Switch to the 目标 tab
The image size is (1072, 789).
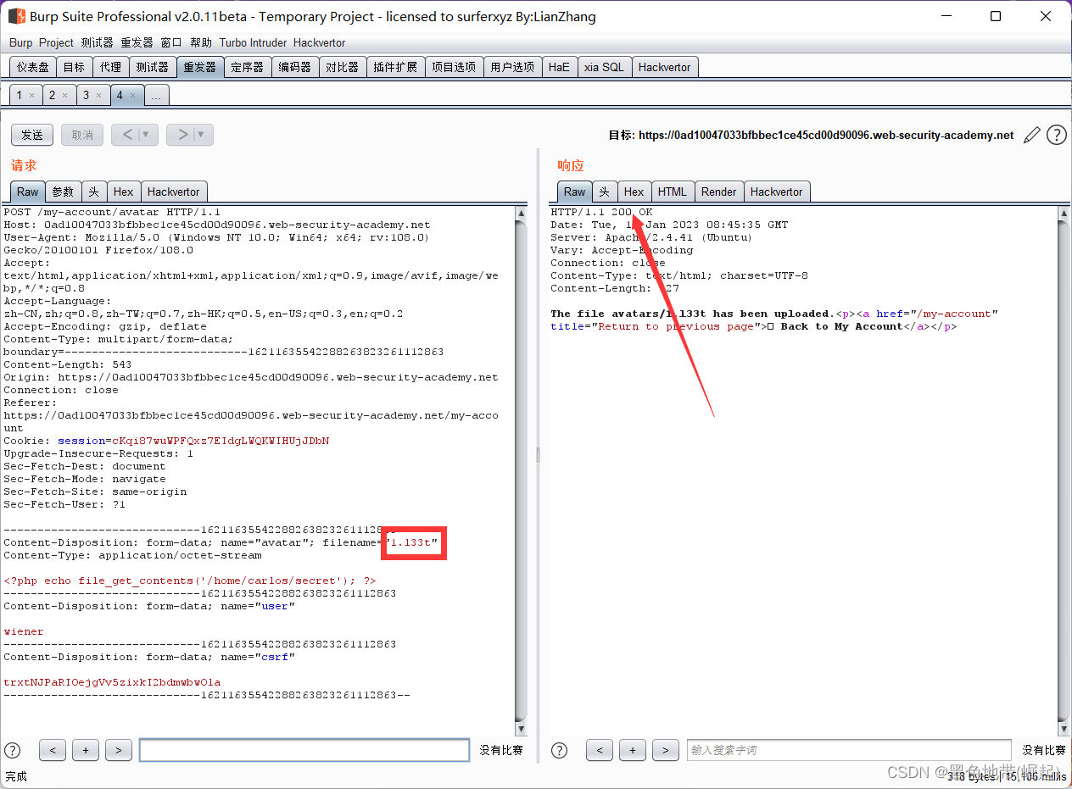pos(74,67)
